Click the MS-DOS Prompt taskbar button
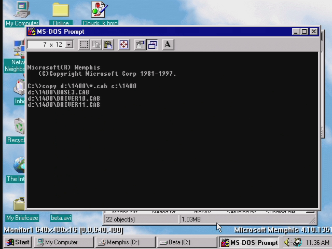 pos(249,242)
